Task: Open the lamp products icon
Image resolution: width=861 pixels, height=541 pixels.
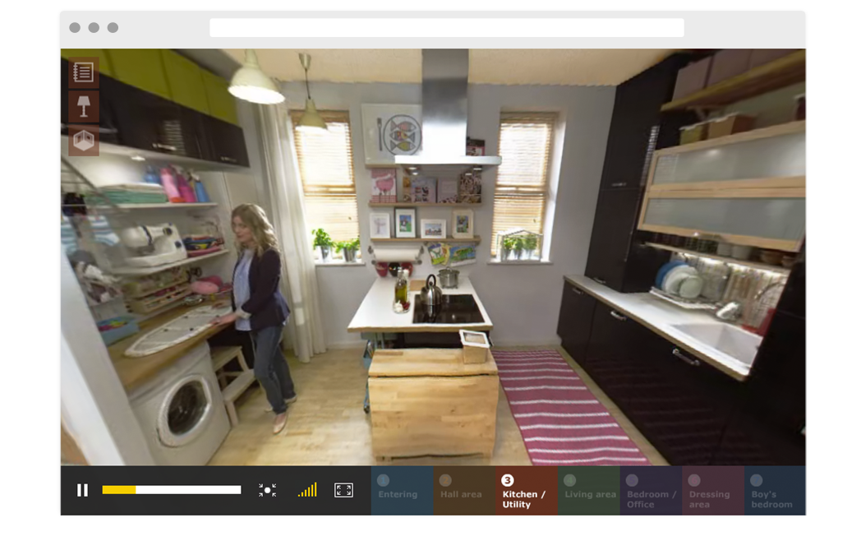Action: [x=84, y=106]
